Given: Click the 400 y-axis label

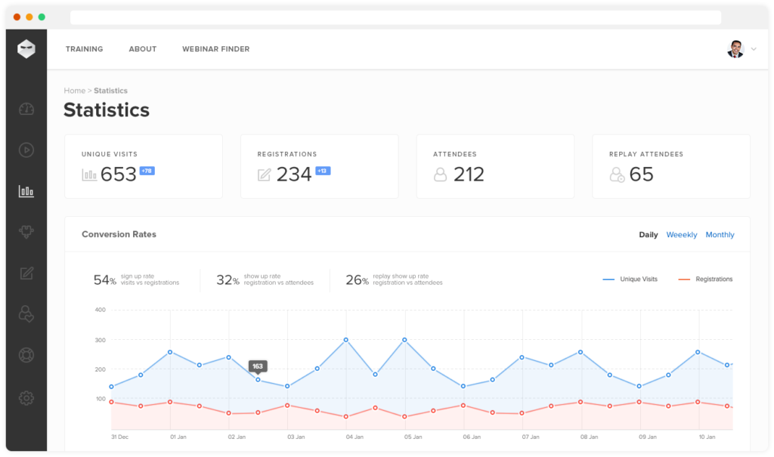Looking at the screenshot, I should (x=101, y=310).
